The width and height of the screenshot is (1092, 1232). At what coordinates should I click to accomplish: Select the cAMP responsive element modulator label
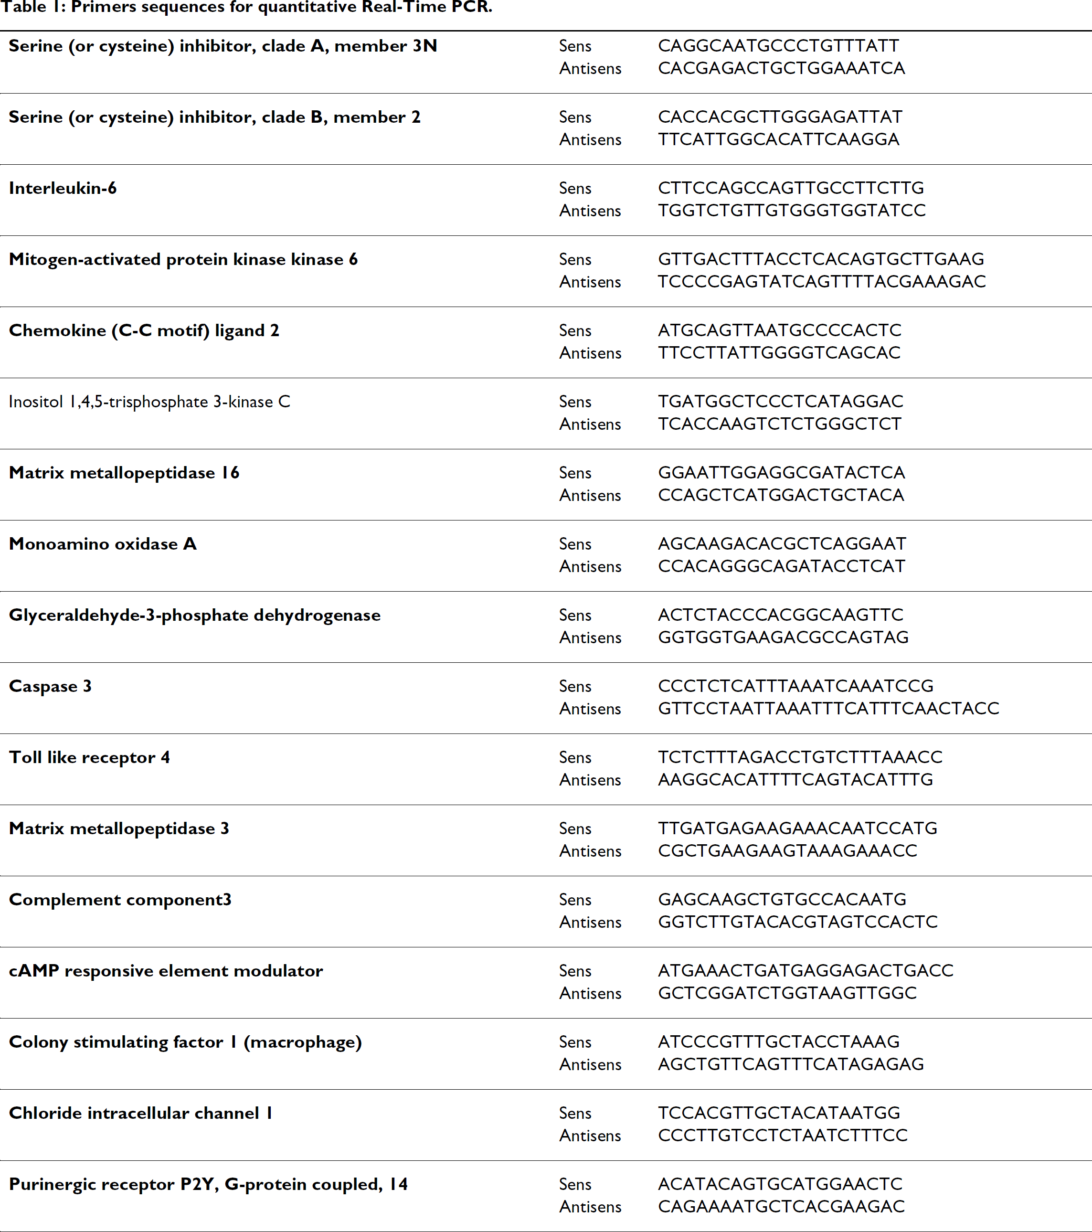[166, 971]
